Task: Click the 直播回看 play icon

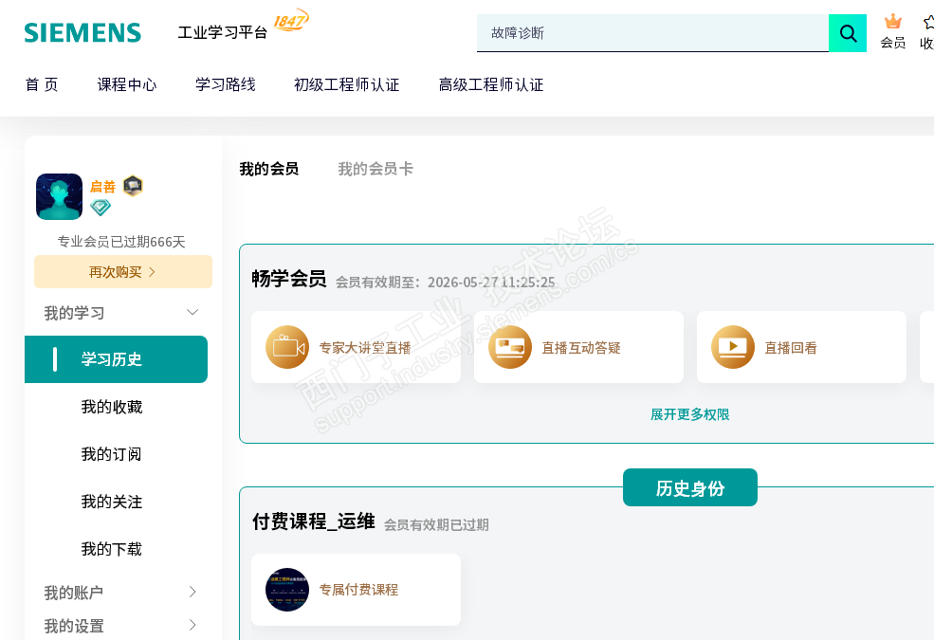Action: (x=732, y=347)
